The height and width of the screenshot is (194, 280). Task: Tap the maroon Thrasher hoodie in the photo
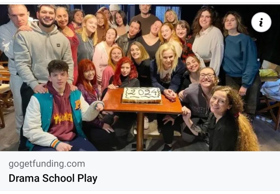click(x=62, y=114)
